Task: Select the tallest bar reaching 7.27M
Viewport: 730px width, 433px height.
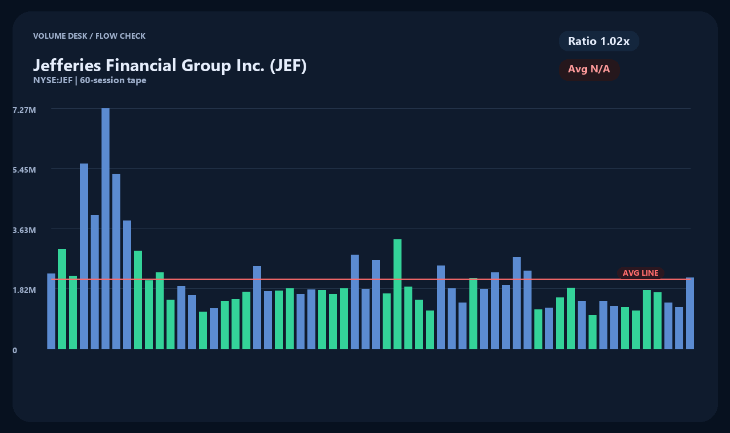Action: (106, 228)
